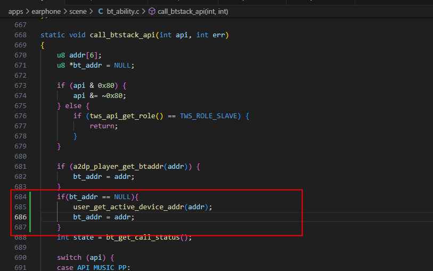The height and width of the screenshot is (271, 433).
Task: Click 'if(bt_addr == NULL){' on line 684
Action: click(x=98, y=197)
